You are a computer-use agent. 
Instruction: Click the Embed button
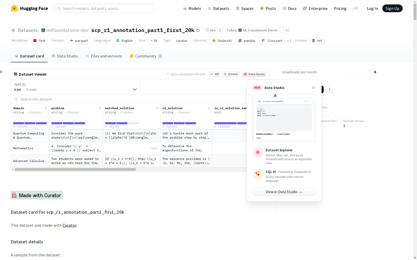click(x=231, y=74)
